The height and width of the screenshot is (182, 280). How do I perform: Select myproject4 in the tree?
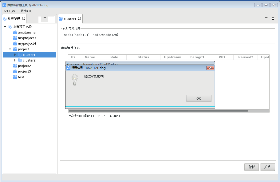27,43
